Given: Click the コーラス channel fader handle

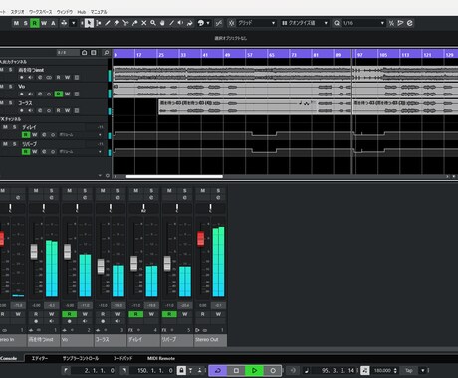Looking at the screenshot, I should click(101, 266).
